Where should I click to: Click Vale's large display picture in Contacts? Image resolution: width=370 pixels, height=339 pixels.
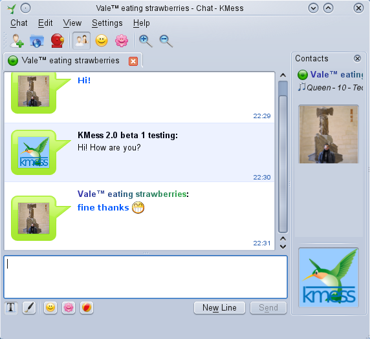tap(329, 134)
